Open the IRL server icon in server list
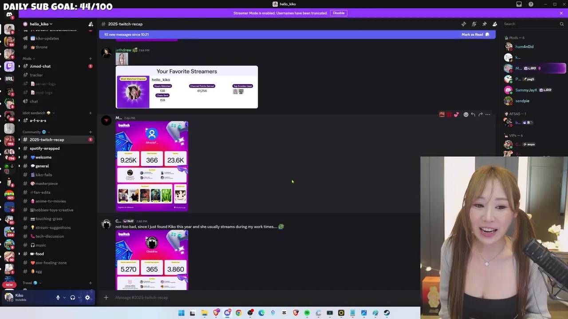This screenshot has width=568, height=319. pyautogui.click(x=9, y=79)
